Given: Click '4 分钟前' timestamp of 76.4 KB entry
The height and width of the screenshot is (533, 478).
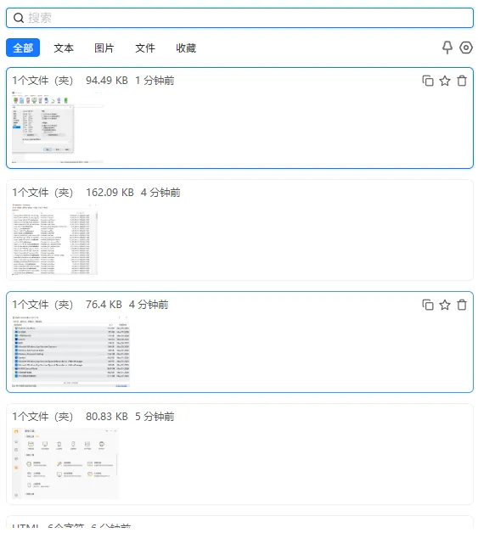Looking at the screenshot, I should [149, 305].
